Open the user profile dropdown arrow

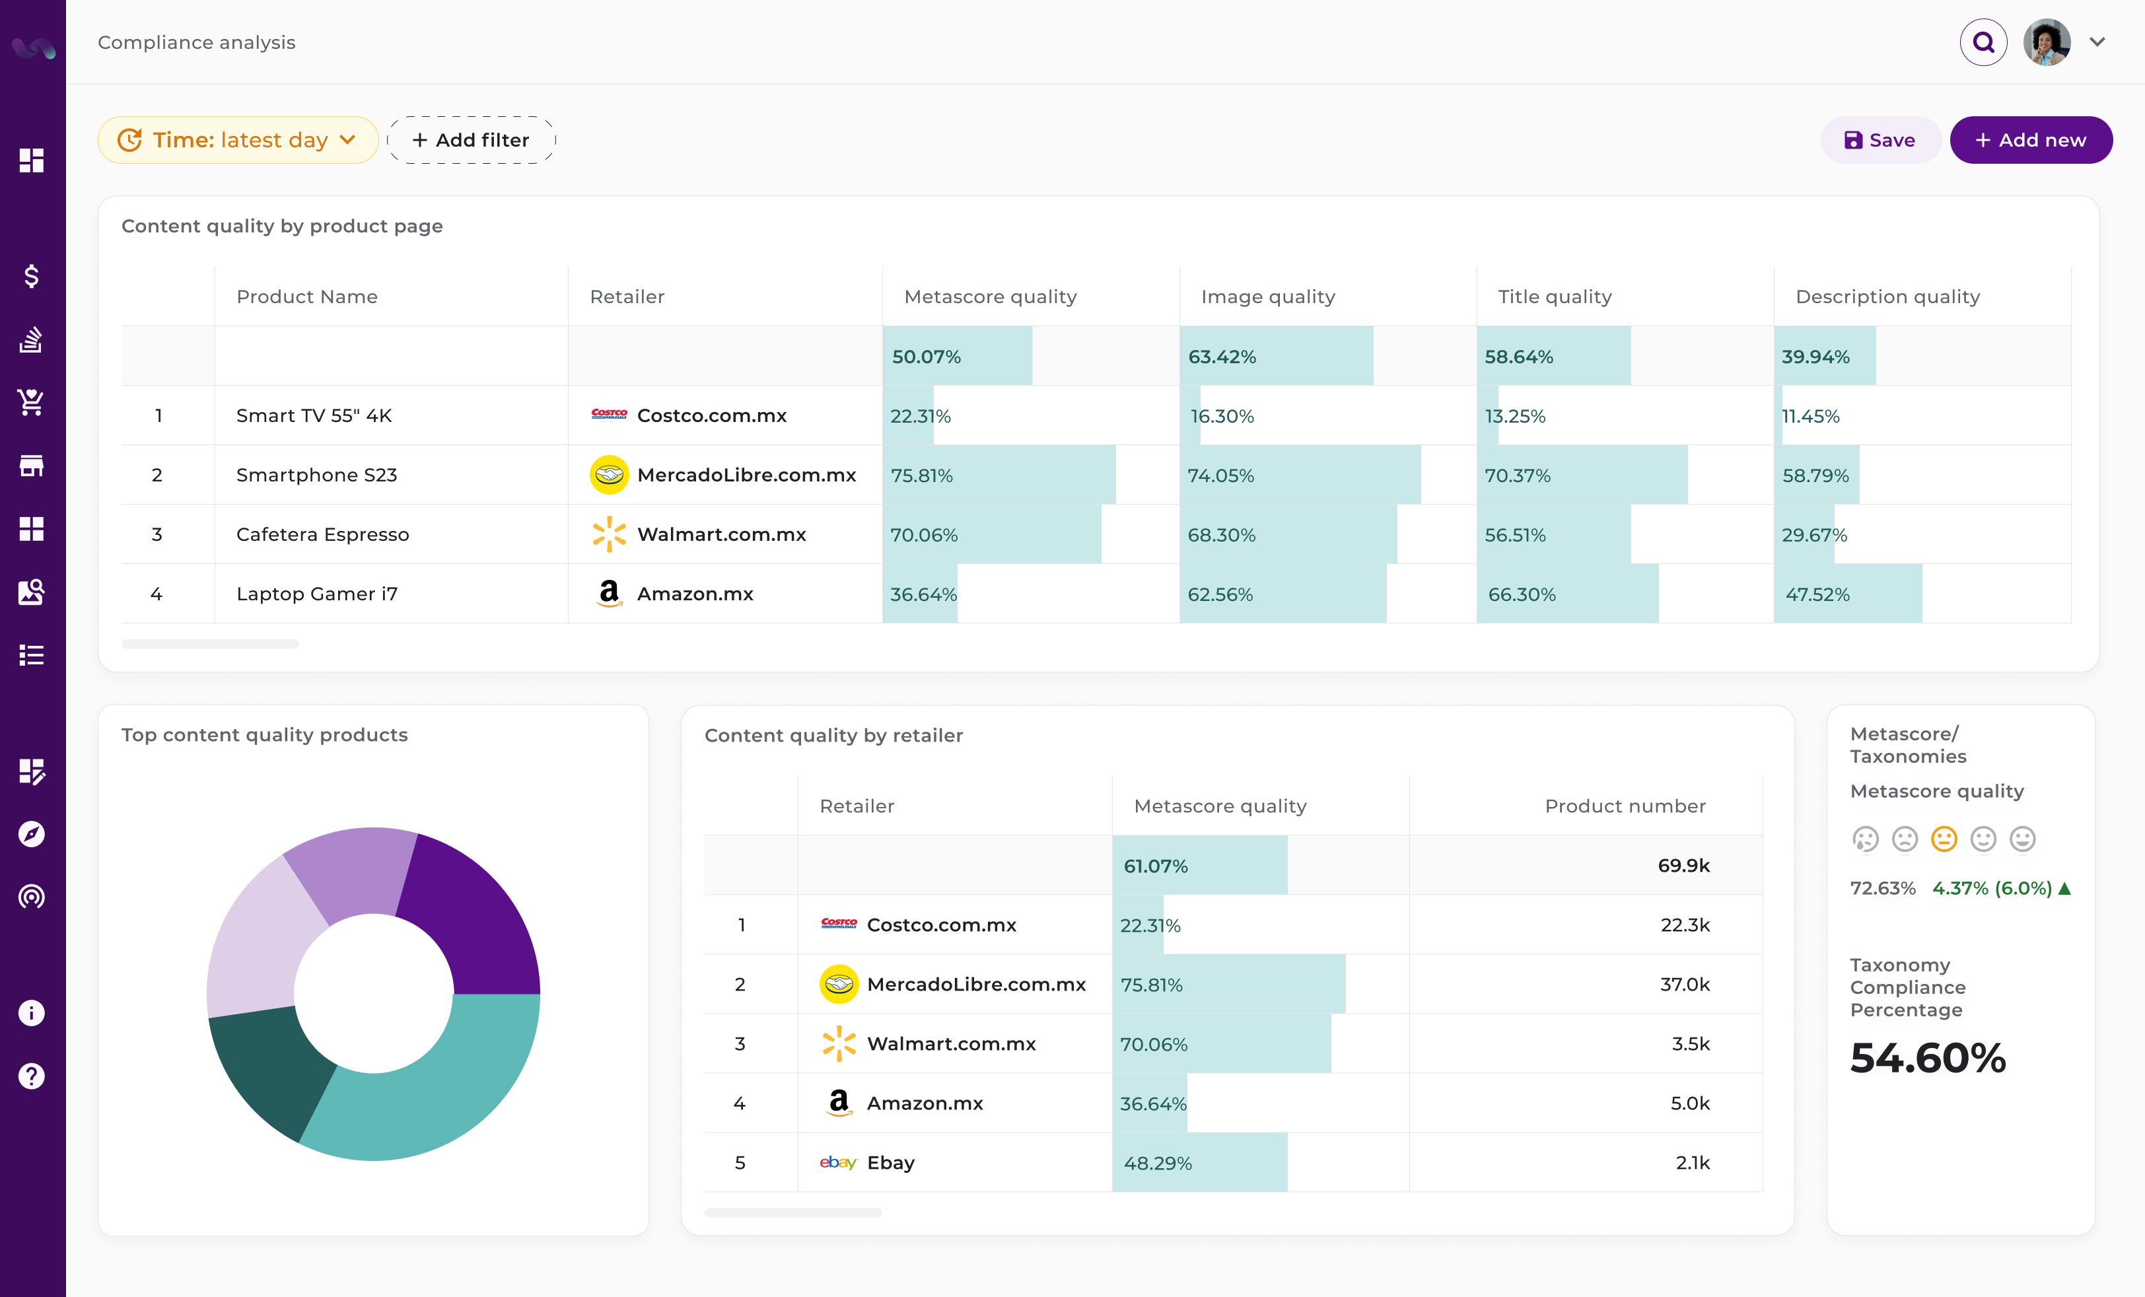2098,41
